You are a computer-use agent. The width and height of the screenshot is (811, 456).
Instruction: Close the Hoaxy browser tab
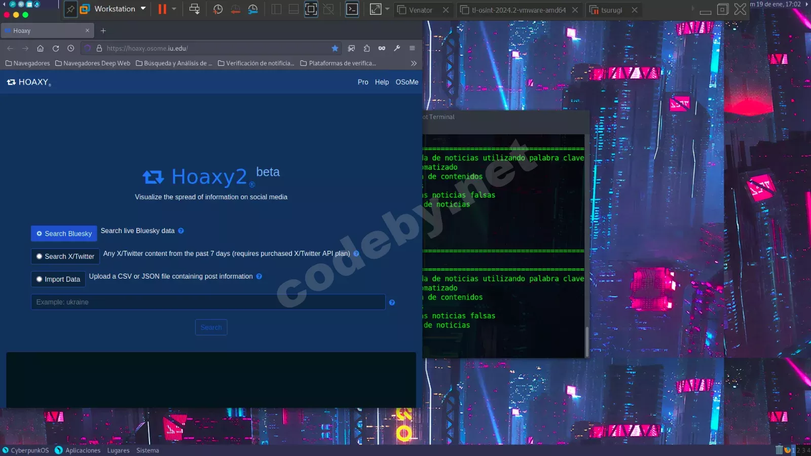[87, 31]
